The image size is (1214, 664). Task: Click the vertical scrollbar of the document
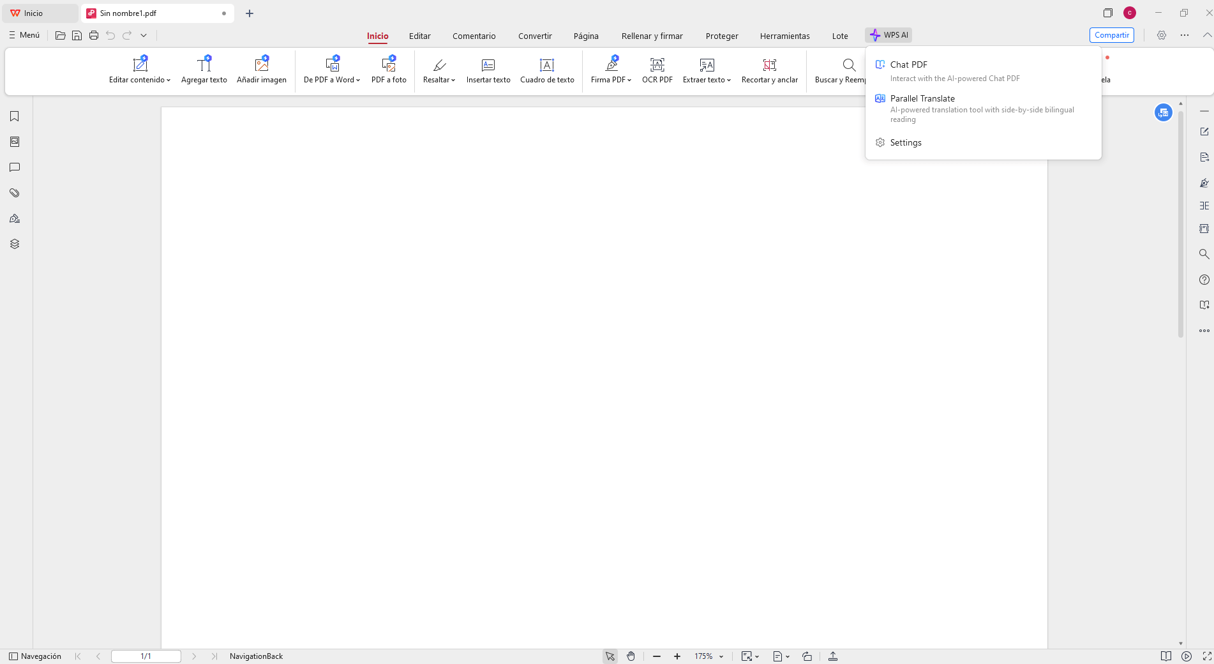coord(1180,223)
